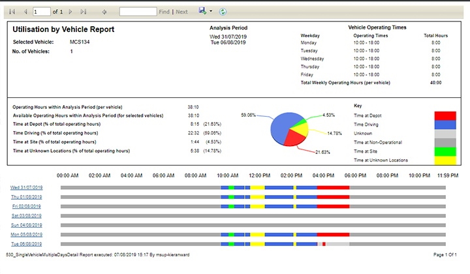Click the green Time at Site swatch

[x=445, y=151]
